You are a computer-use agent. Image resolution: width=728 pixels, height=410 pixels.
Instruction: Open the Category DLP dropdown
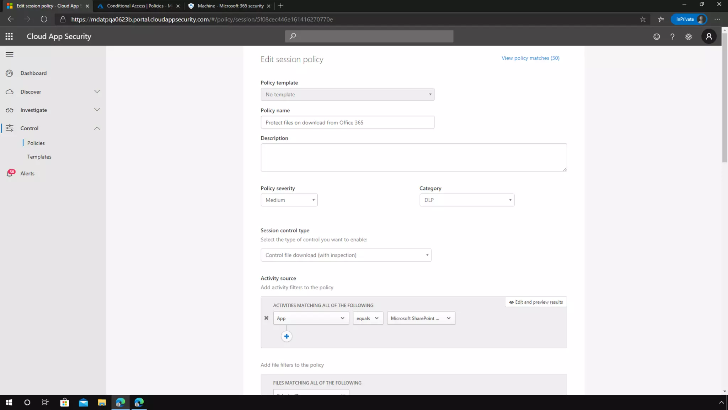click(x=467, y=200)
